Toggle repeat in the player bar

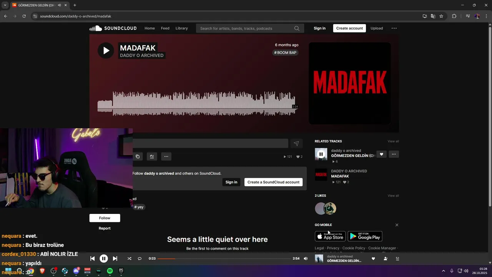click(140, 259)
